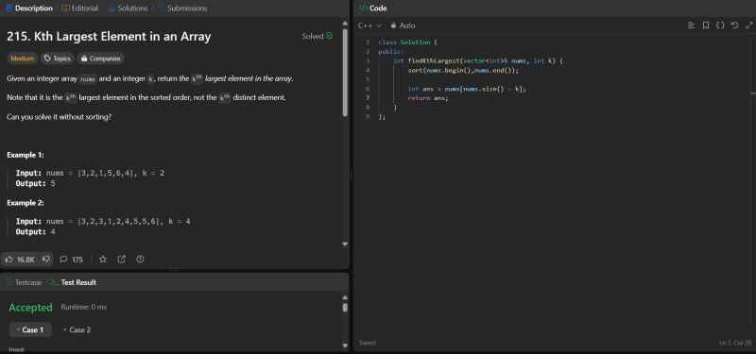Click the share link icon

[122, 259]
